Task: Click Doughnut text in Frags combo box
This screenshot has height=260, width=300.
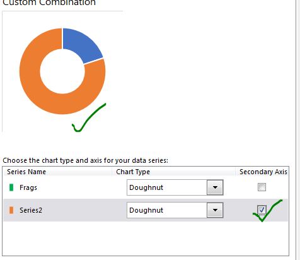Action: tap(146, 187)
